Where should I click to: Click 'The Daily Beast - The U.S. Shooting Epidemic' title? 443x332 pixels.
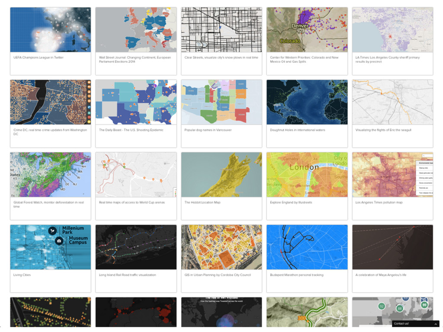click(131, 130)
